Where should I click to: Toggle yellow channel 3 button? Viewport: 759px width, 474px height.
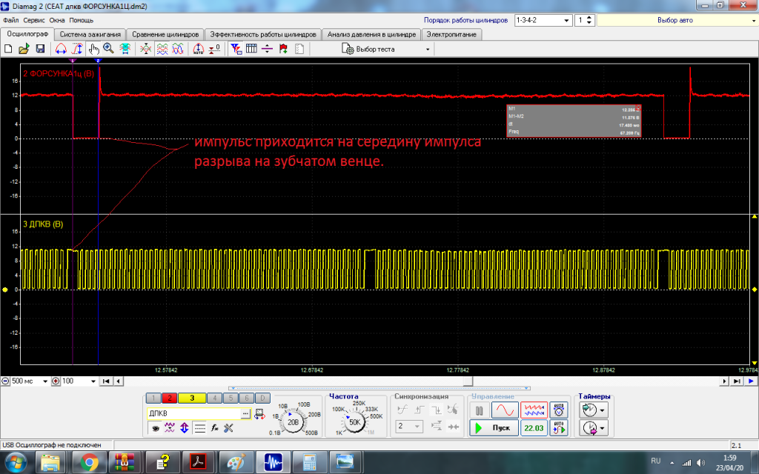coord(192,398)
